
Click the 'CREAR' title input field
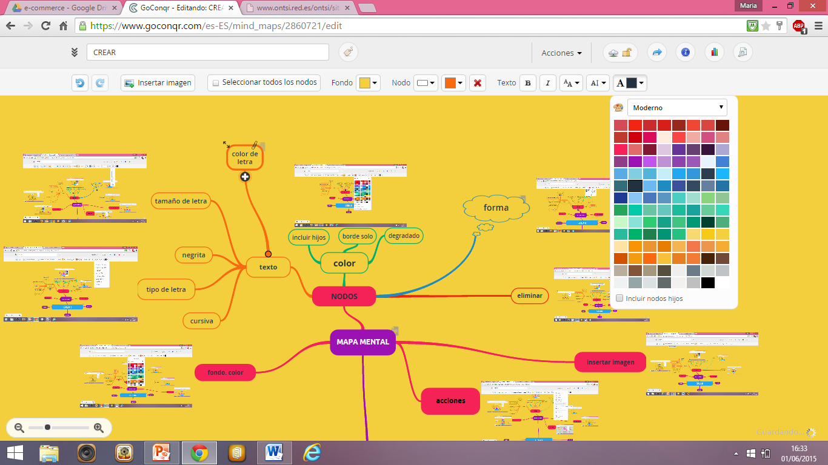point(207,53)
